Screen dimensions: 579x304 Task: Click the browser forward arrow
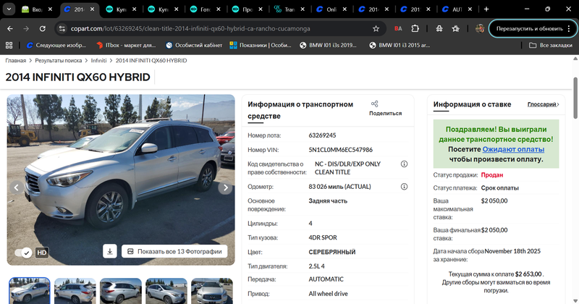[26, 28]
